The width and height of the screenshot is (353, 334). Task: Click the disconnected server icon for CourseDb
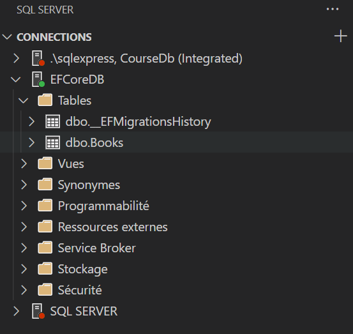point(38,58)
